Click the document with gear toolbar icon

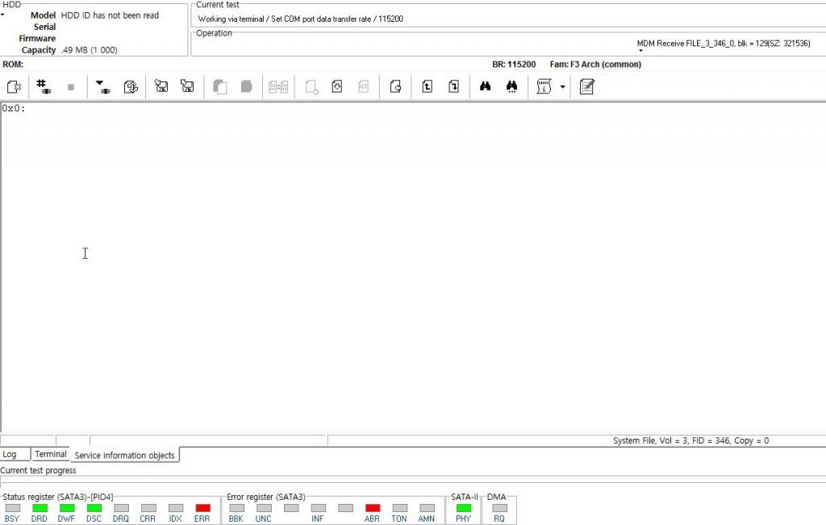15,86
